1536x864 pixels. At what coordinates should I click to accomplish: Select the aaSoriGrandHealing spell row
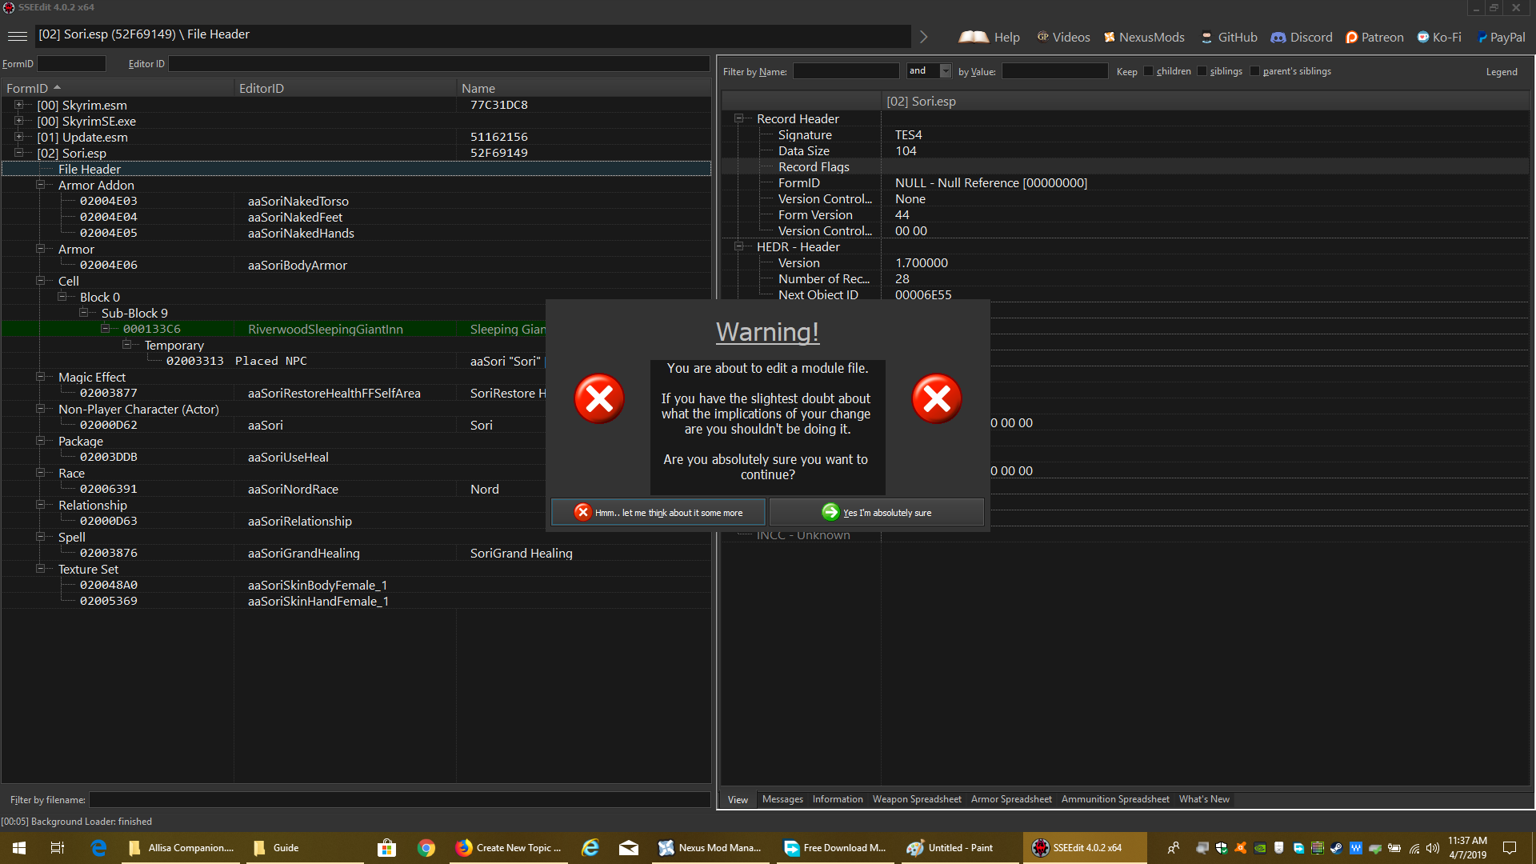pyautogui.click(x=356, y=553)
